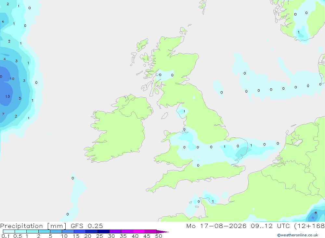This screenshot has width=325, height=238.
Task: Click the legend label '35'
Action: pyautogui.click(x=123, y=236)
